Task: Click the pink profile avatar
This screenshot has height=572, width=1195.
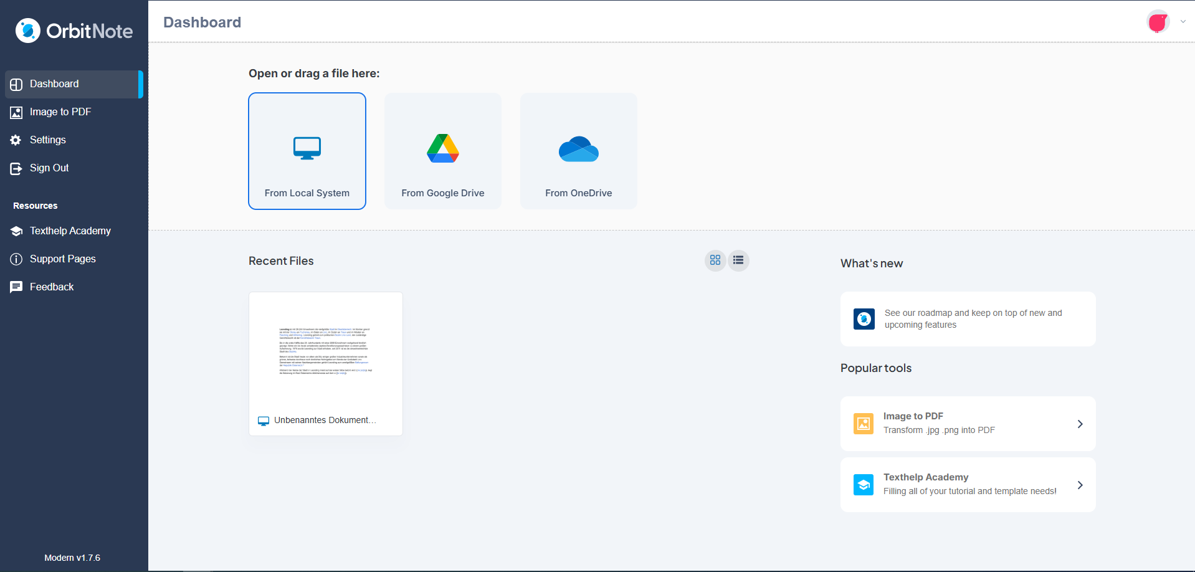Action: [1158, 21]
